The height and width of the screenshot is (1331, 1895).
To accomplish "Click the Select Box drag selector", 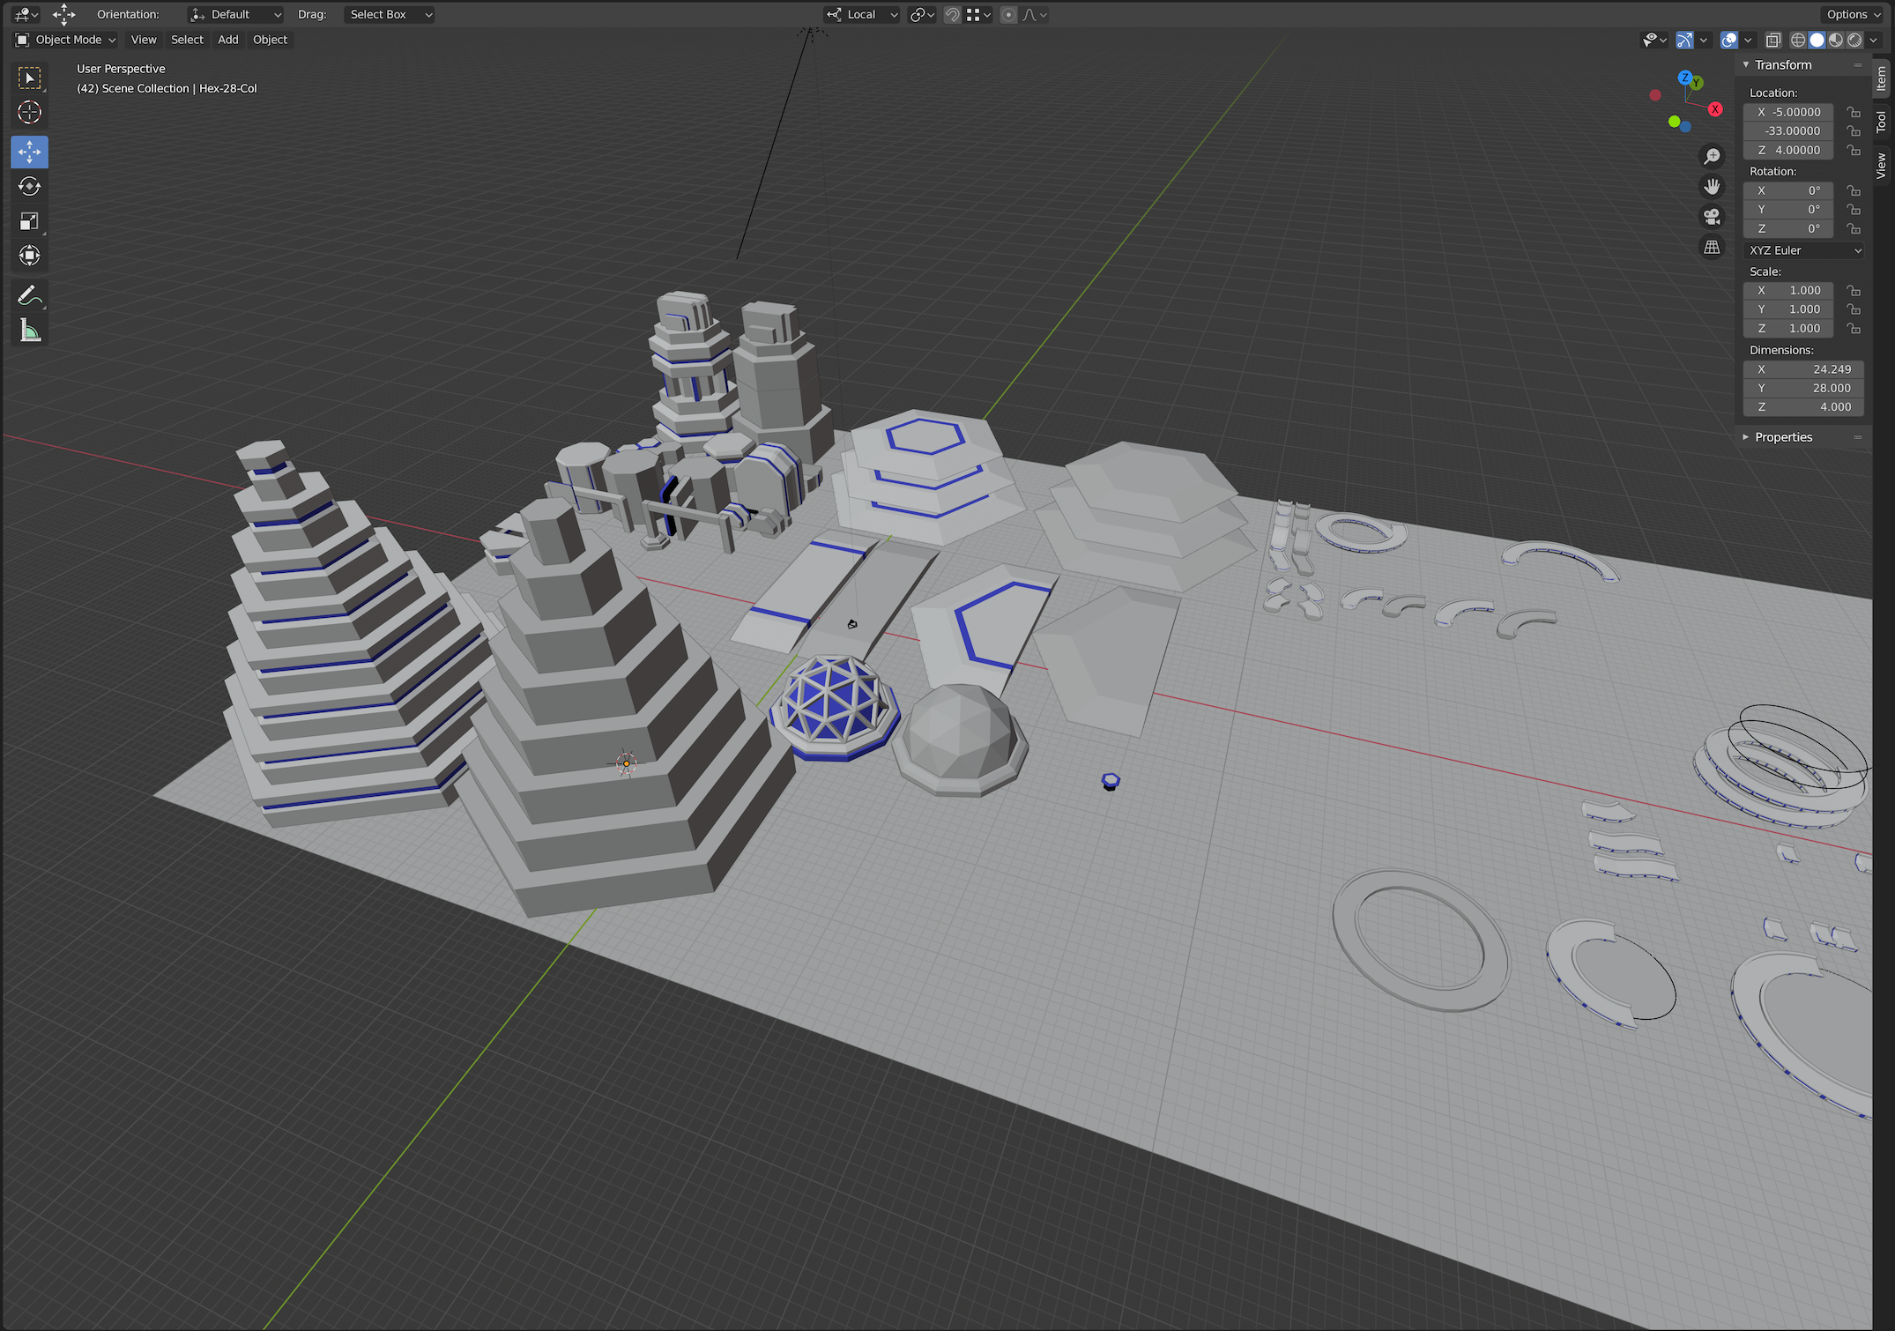I will tap(389, 15).
